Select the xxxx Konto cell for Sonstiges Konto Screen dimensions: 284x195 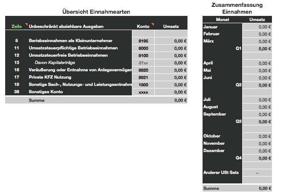click(143, 92)
